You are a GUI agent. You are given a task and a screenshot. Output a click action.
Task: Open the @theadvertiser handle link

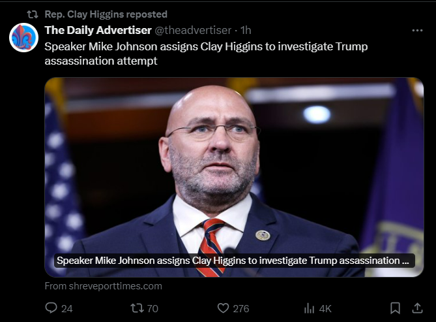click(194, 31)
